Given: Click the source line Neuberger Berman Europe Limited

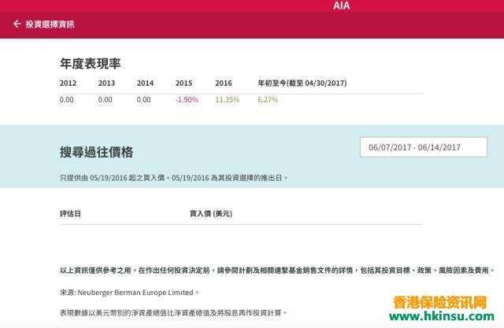Looking at the screenshot, I should pos(129,293).
